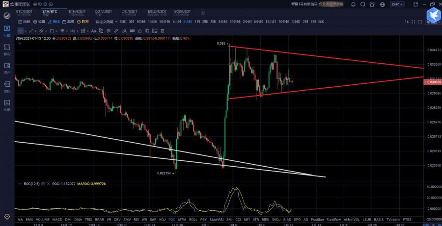The width and height of the screenshot is (442, 226).
Task: Select the 周K weekly timeframe
Action: click(205, 22)
